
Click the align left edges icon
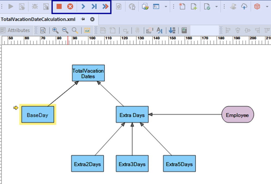[x=228, y=30]
